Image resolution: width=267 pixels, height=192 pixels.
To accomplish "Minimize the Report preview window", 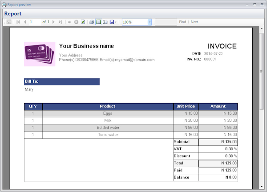I will click(247, 5).
